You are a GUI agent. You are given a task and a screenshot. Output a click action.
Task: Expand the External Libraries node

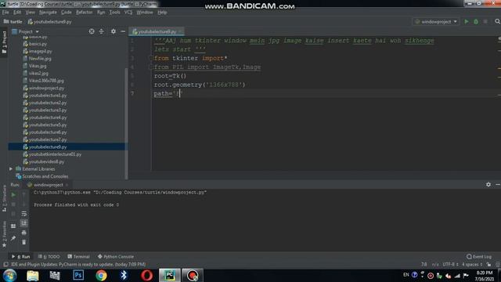pos(11,169)
